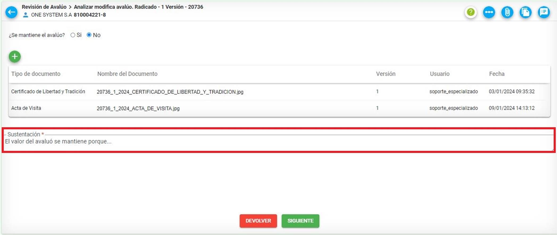Click the green plus add document button

coord(15,56)
